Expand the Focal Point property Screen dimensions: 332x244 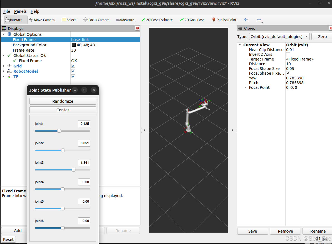click(x=245, y=87)
